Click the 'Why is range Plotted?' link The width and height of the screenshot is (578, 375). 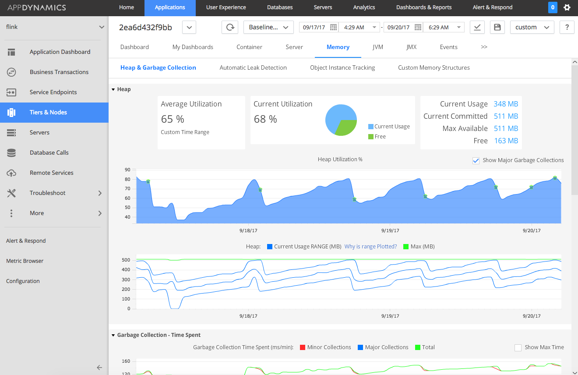coord(370,247)
